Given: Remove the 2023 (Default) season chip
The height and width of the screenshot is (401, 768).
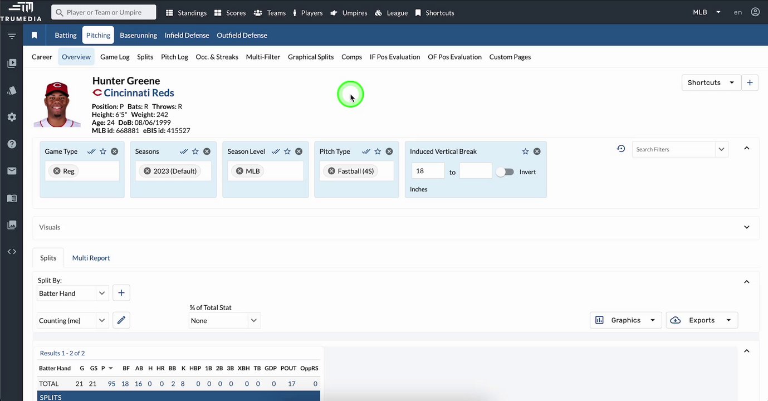Looking at the screenshot, I should tap(148, 171).
